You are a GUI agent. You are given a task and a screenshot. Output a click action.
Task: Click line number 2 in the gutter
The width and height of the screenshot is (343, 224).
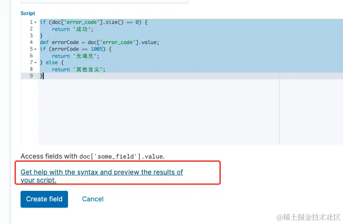pos(31,29)
